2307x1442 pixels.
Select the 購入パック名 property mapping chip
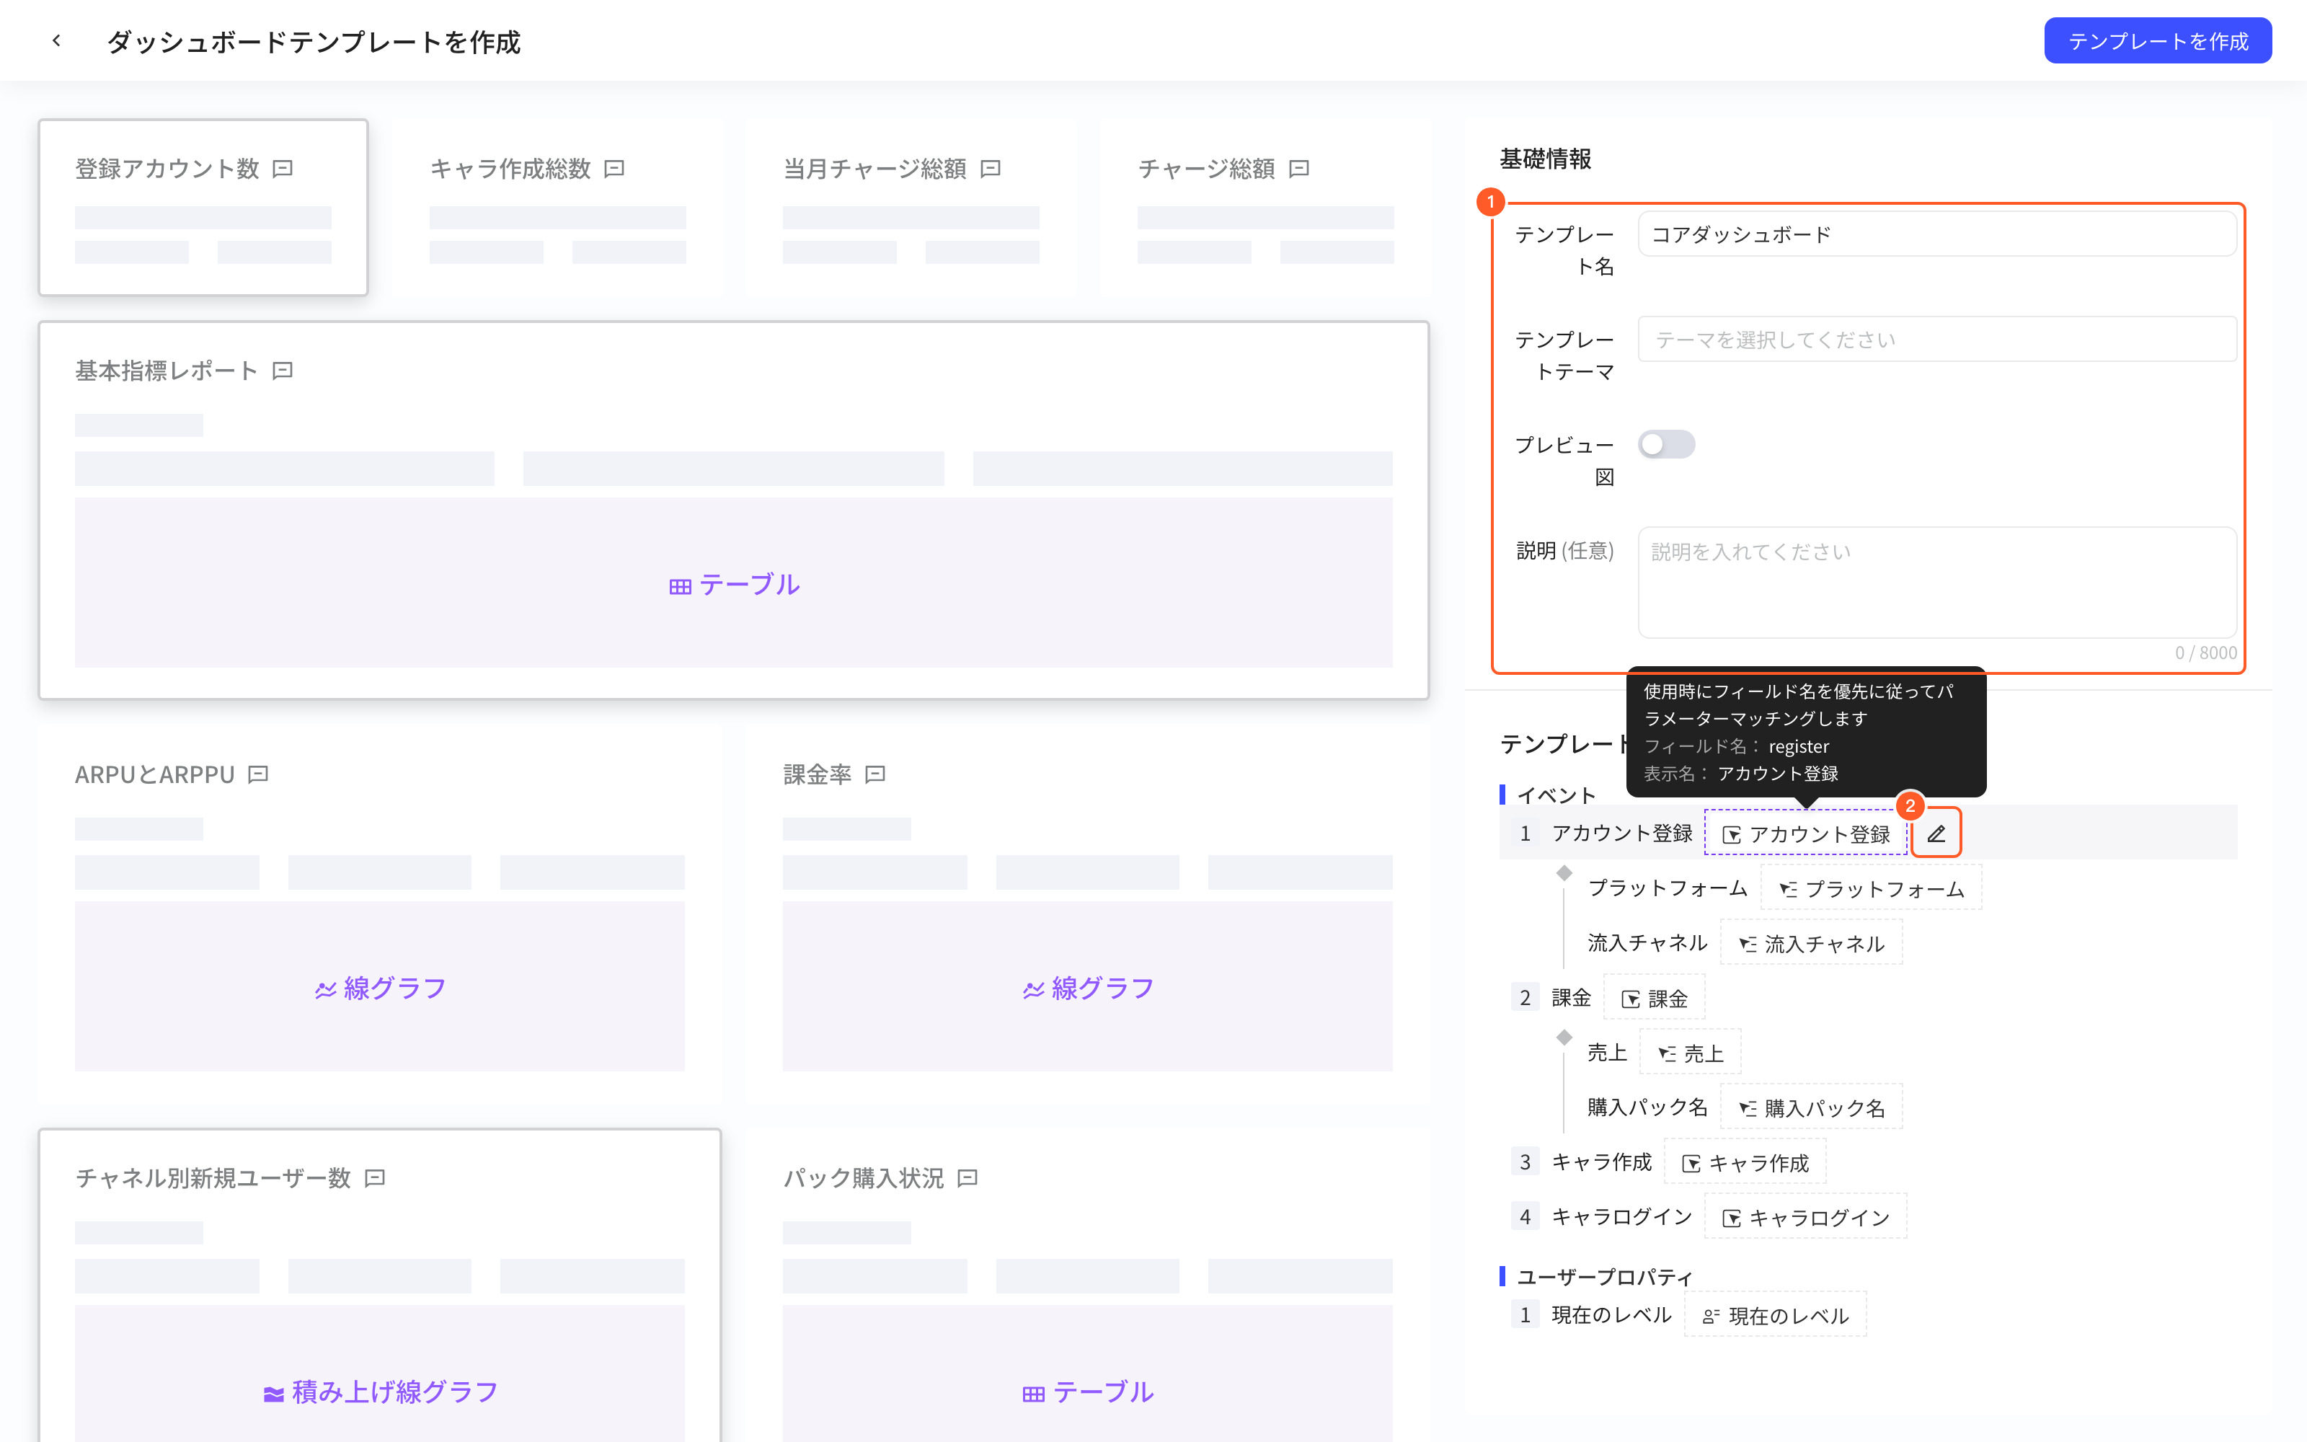(1810, 1107)
